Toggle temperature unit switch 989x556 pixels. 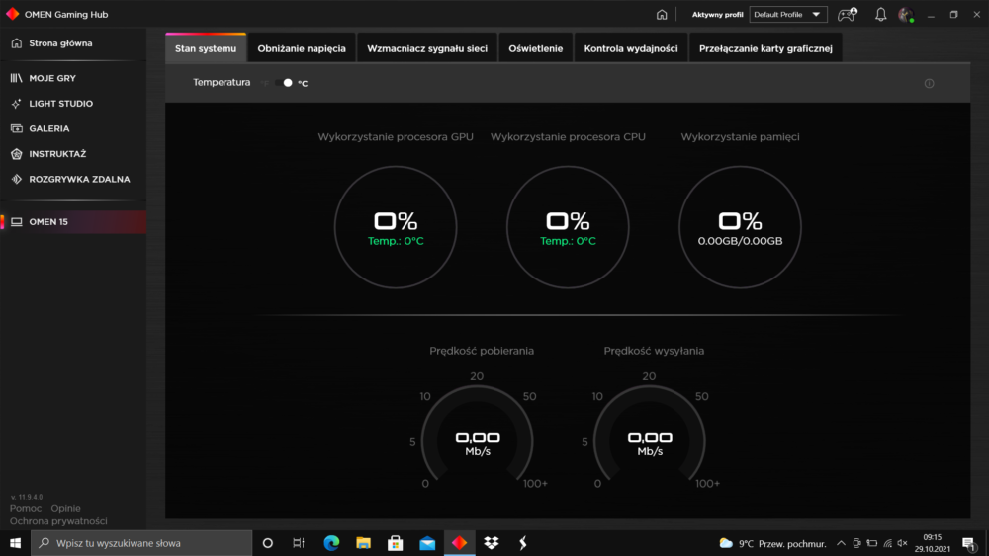pos(283,83)
